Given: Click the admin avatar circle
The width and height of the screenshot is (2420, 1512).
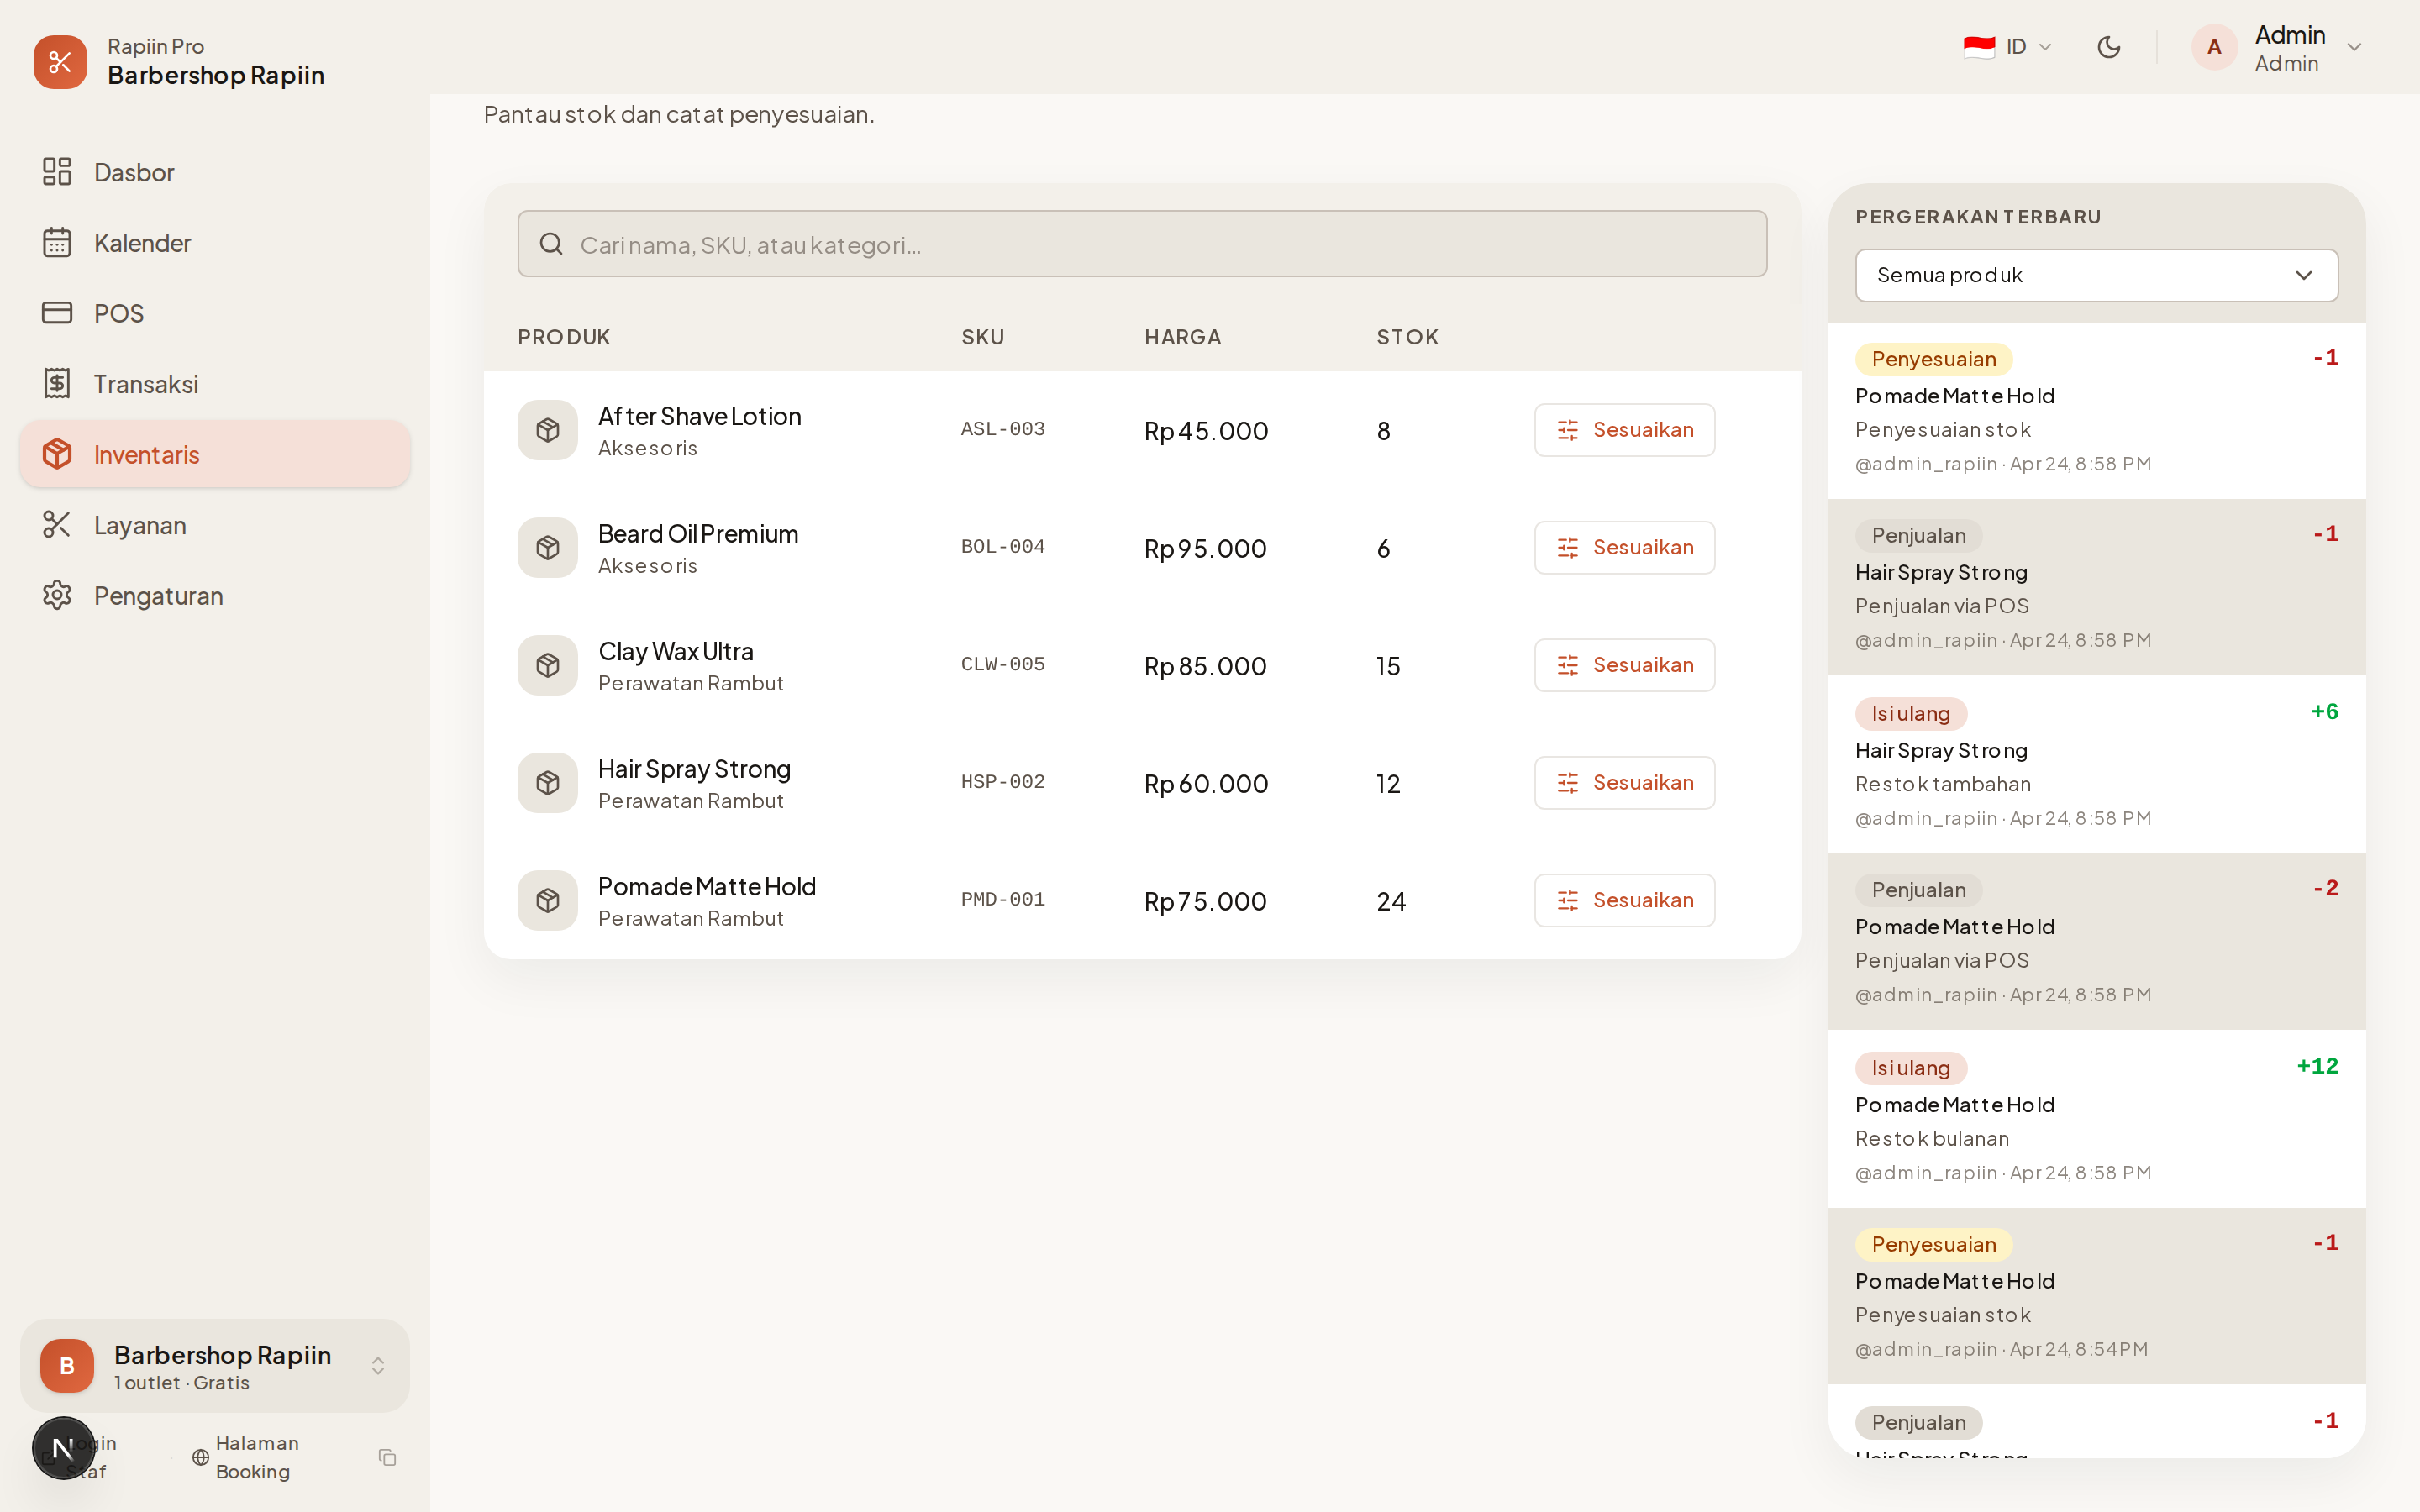Looking at the screenshot, I should (2213, 47).
